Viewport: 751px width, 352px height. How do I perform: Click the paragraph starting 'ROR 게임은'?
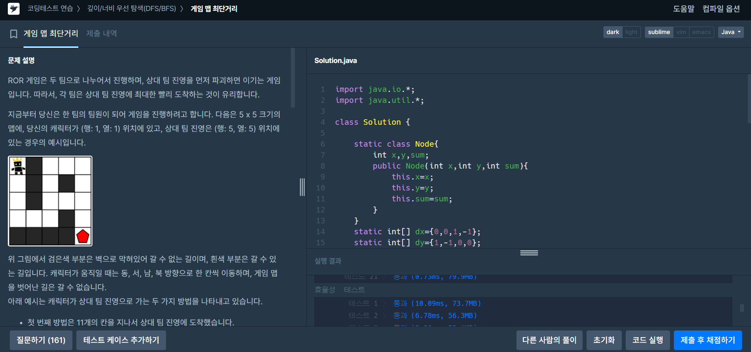pos(144,87)
